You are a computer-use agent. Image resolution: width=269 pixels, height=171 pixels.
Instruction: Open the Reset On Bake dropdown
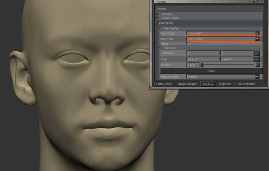pos(257,76)
